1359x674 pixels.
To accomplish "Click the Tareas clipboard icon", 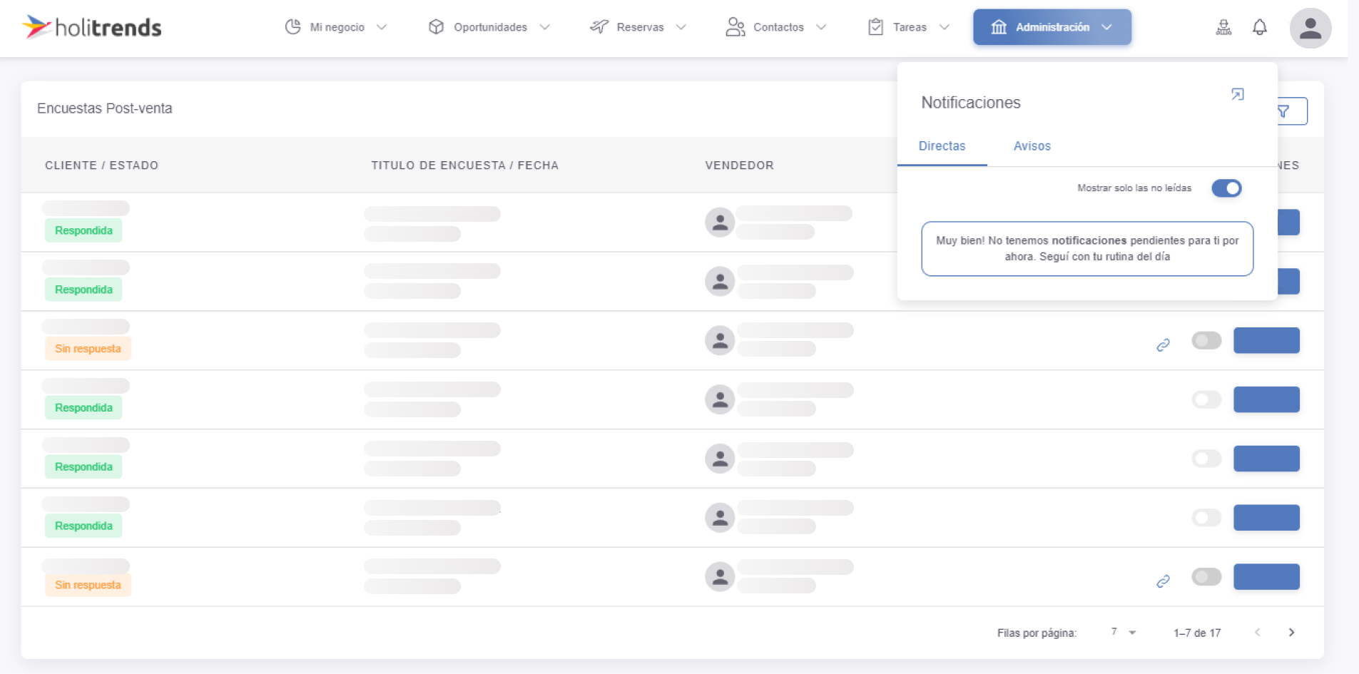I will click(x=875, y=27).
